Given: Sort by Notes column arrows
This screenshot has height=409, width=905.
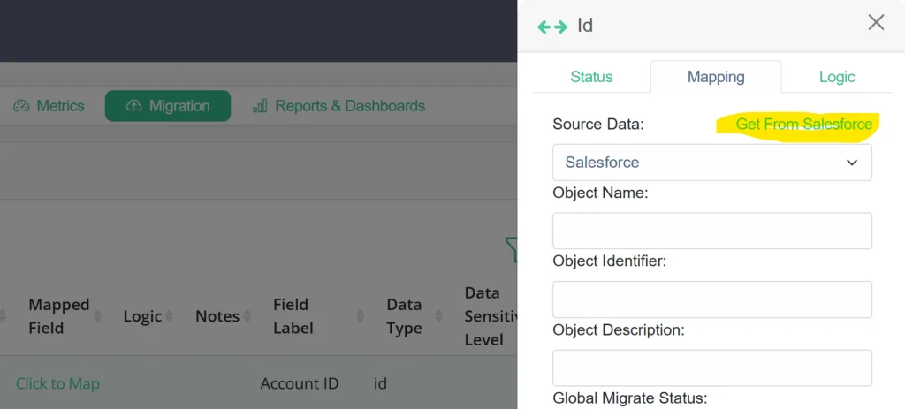Looking at the screenshot, I should pyautogui.click(x=247, y=316).
